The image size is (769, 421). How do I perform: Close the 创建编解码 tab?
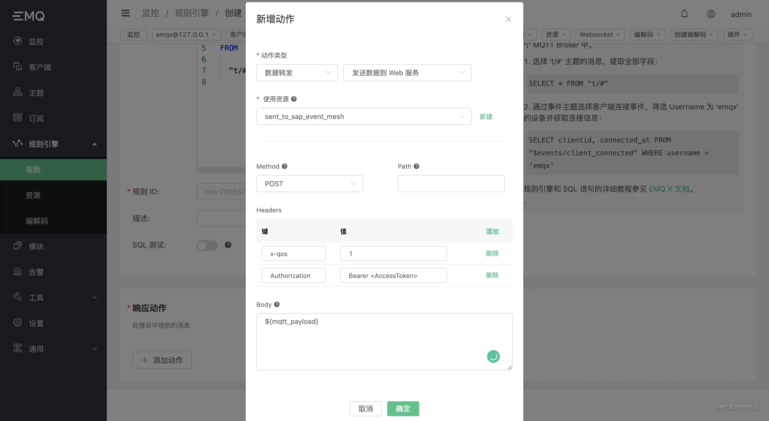(x=711, y=35)
